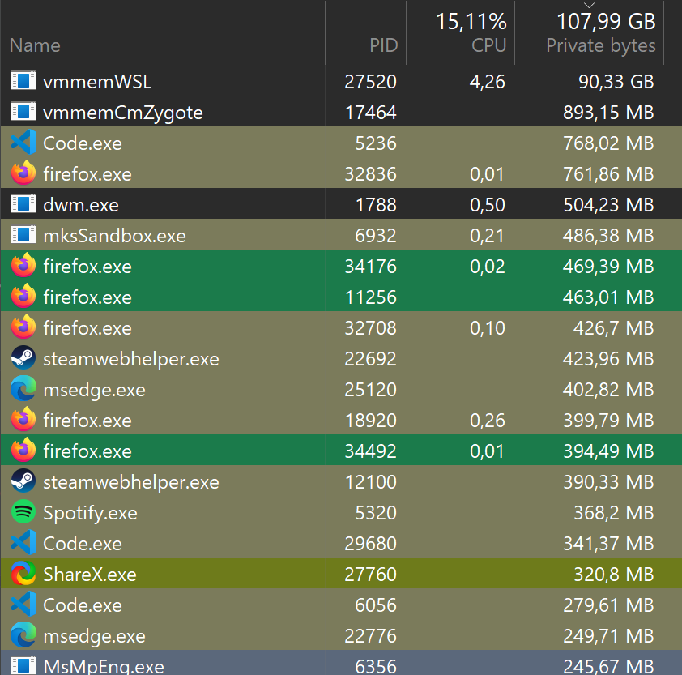
Task: Select firefox.exe name with PID 34492
Action: [87, 451]
